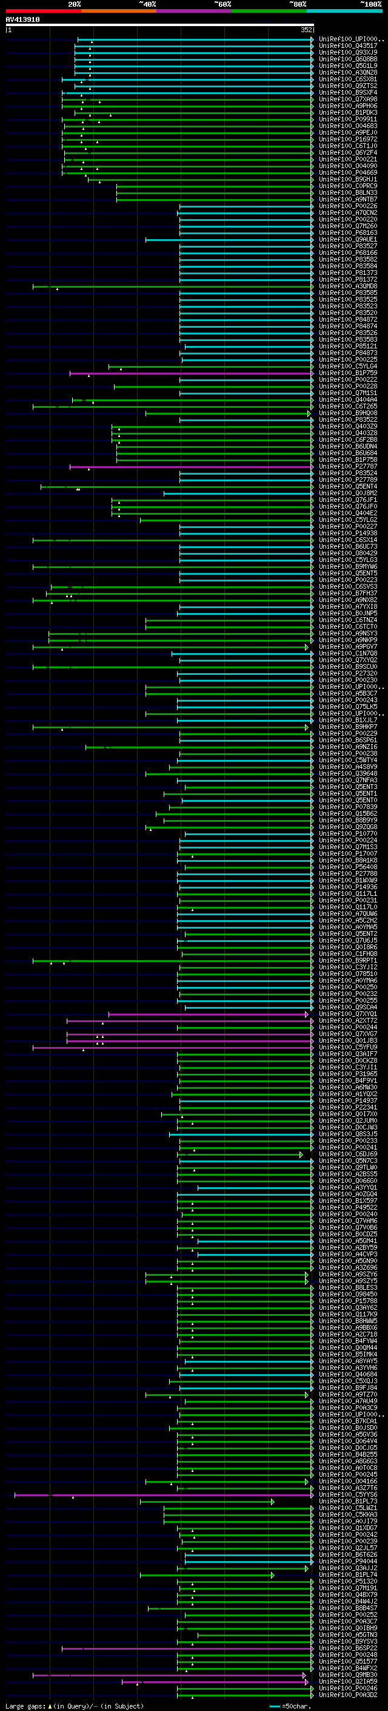Choose the UniRef100_P00221 entry
This screenshot has height=1711, width=388.
click(x=347, y=160)
